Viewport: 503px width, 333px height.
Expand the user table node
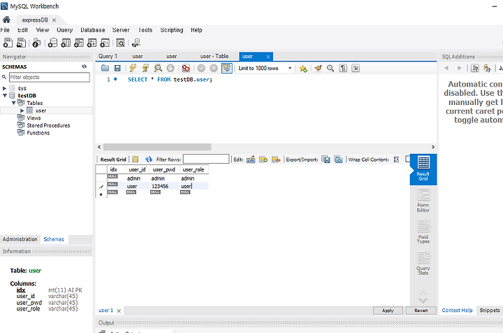tap(22, 111)
